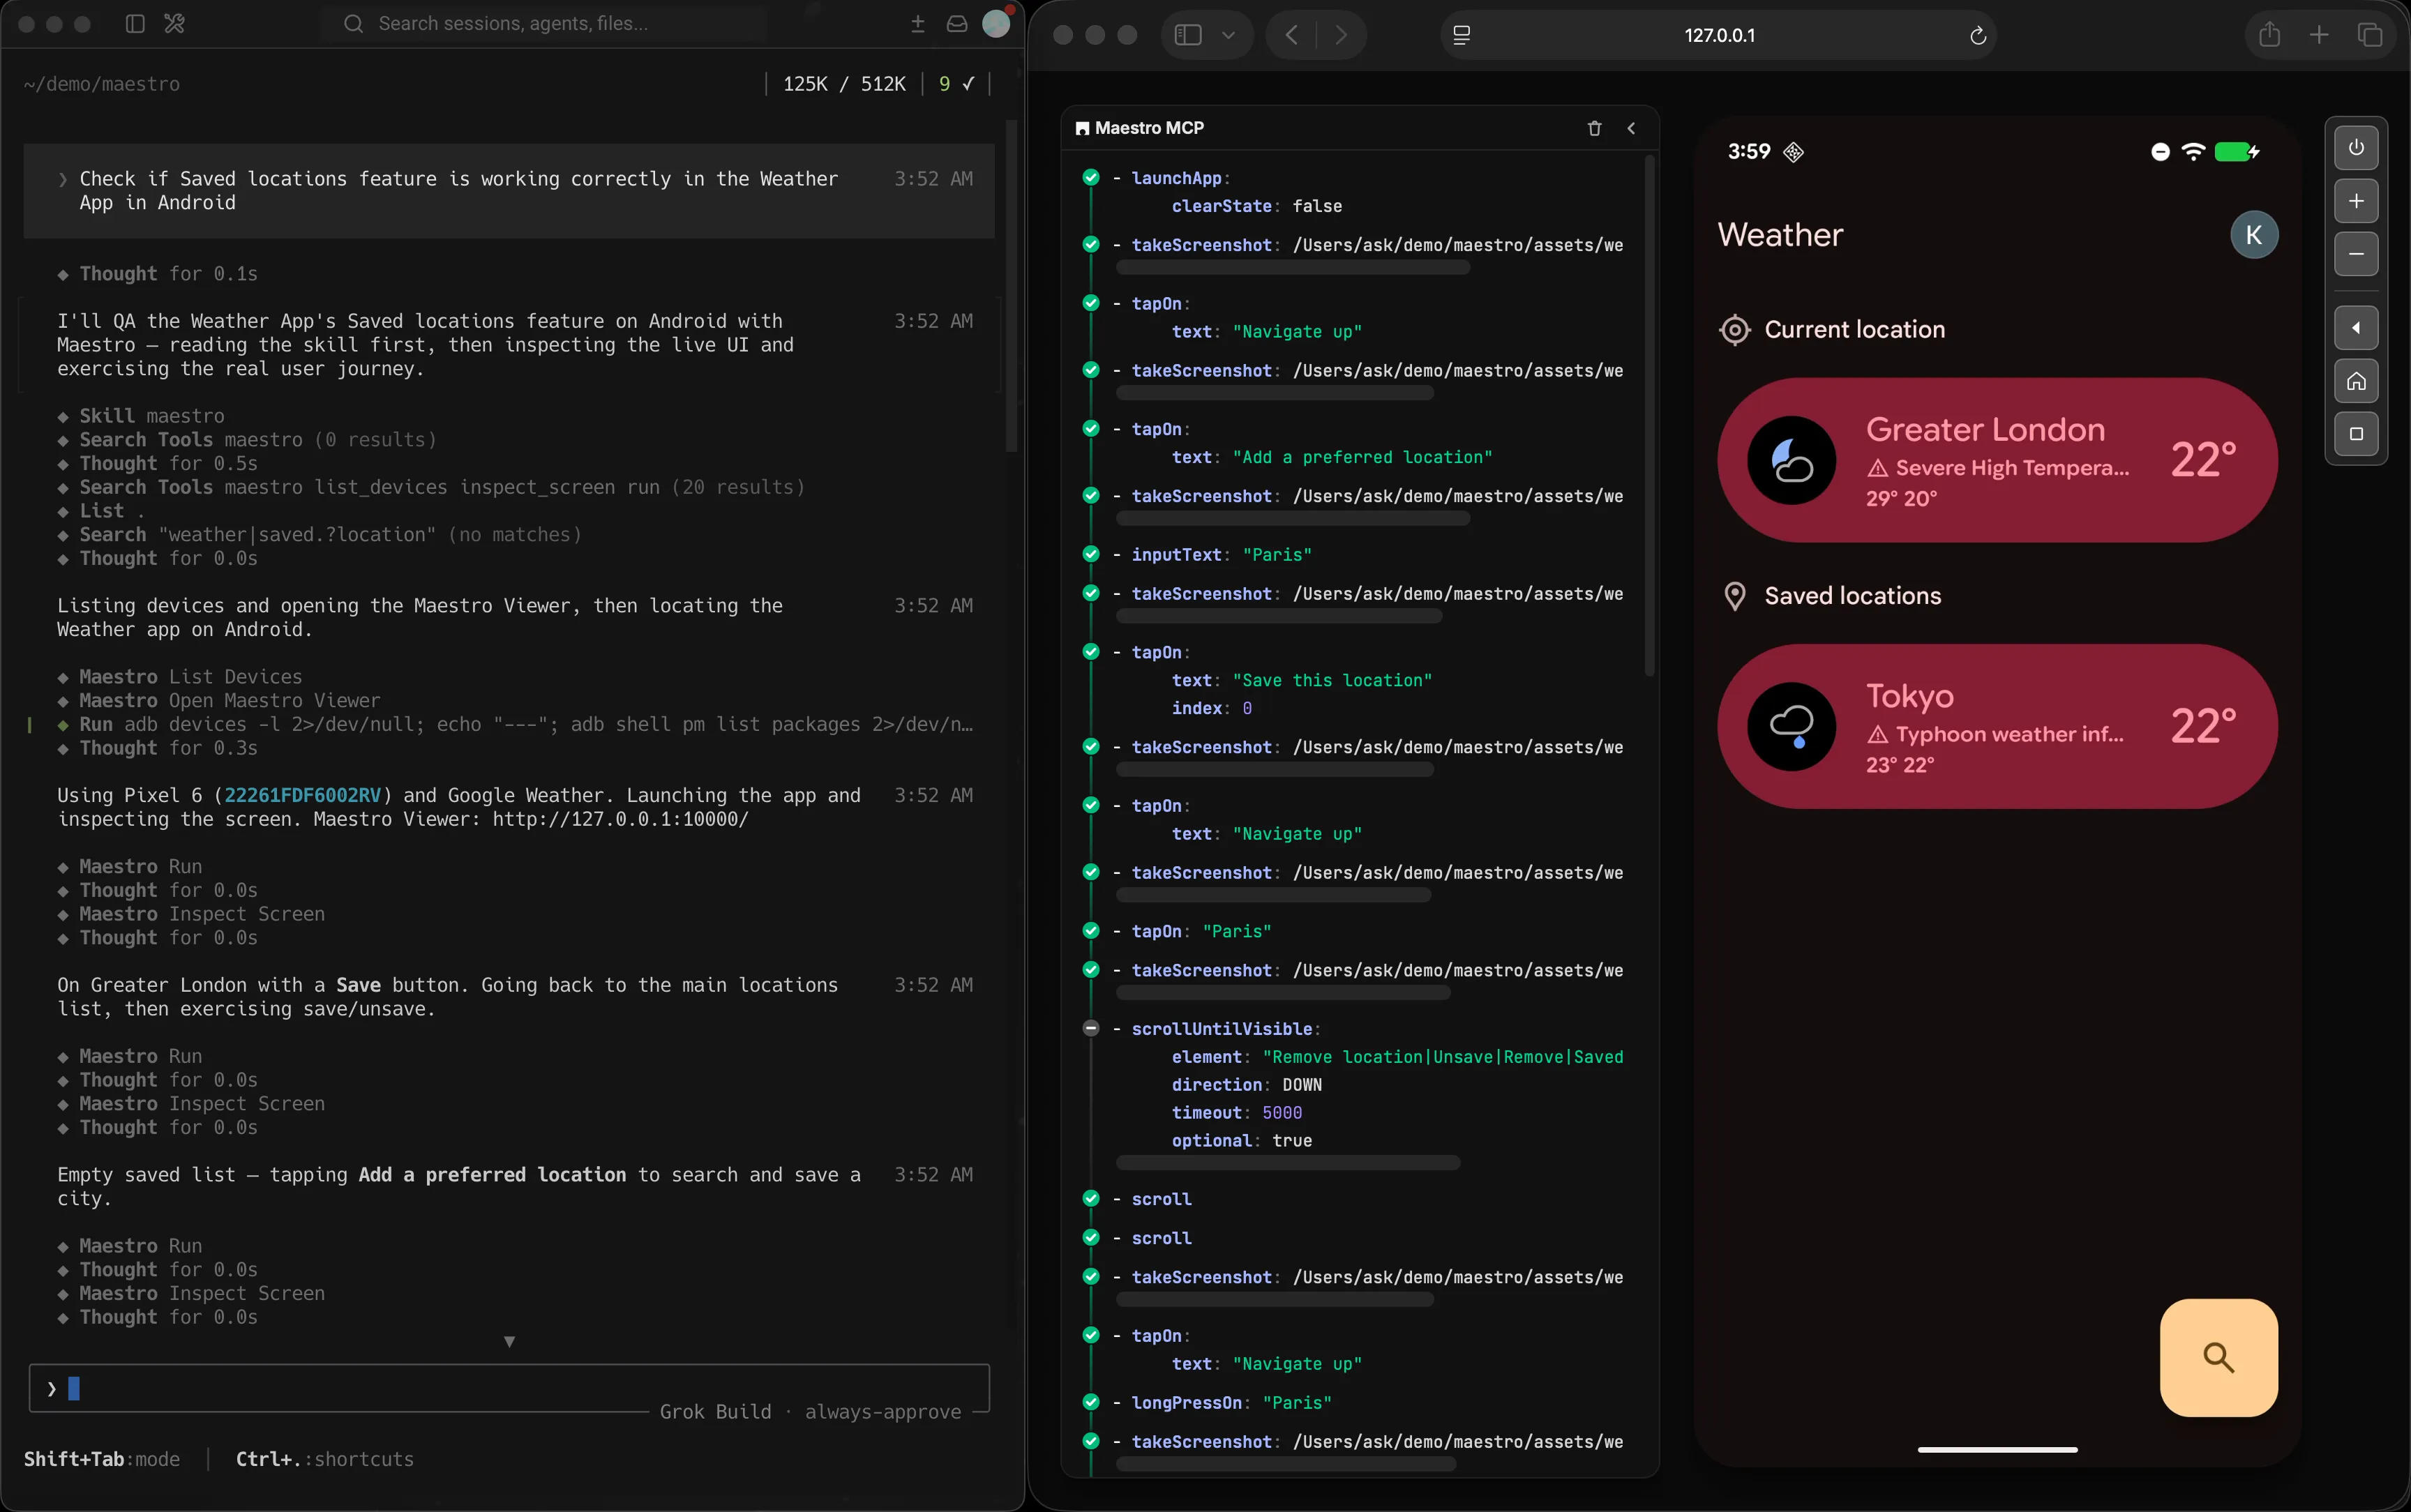Viewport: 2411px width, 1512px height.
Task: Tap the emulator back triangle button
Action: [2356, 328]
